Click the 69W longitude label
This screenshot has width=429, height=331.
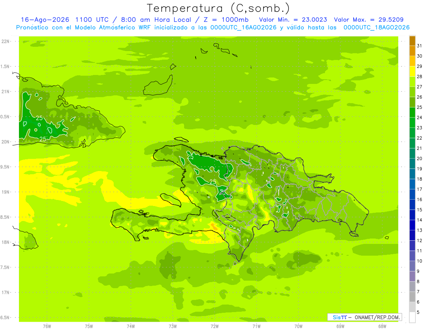(x=340, y=326)
